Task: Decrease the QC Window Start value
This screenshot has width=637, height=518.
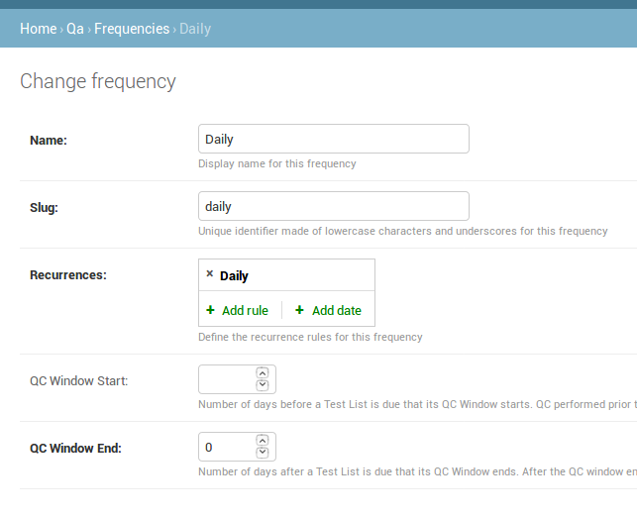Action: (263, 384)
